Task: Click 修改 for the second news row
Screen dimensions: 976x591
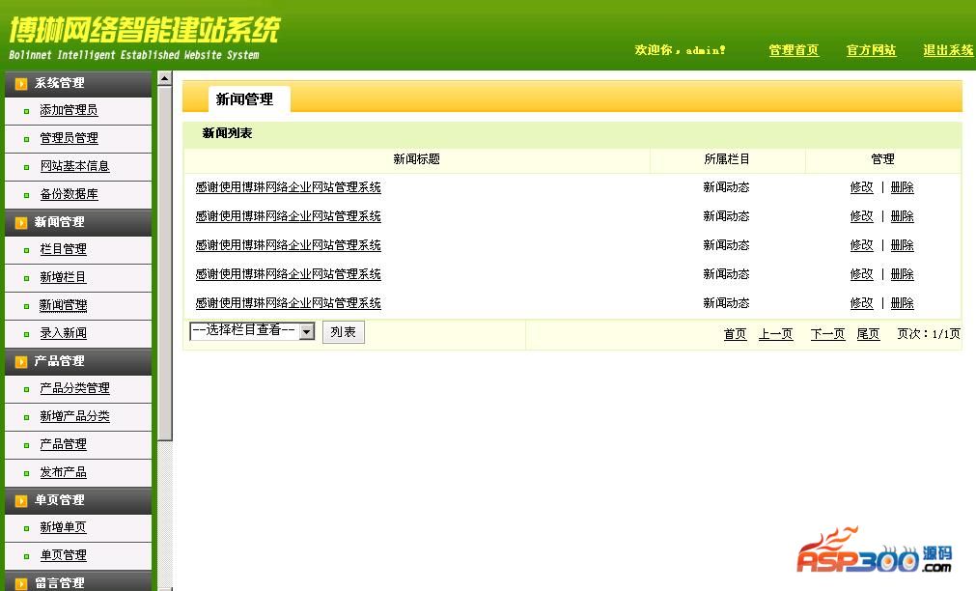Action: [x=861, y=216]
